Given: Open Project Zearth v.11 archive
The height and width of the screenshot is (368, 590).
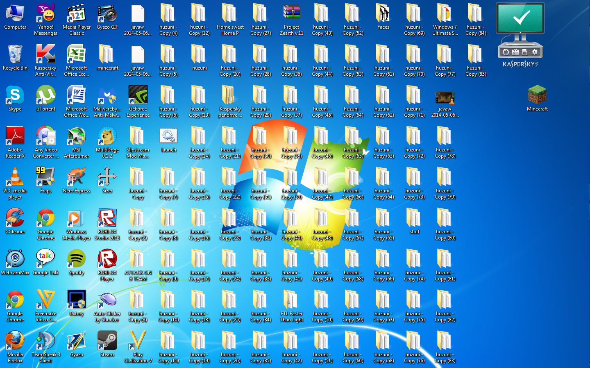Looking at the screenshot, I should [x=292, y=20].
